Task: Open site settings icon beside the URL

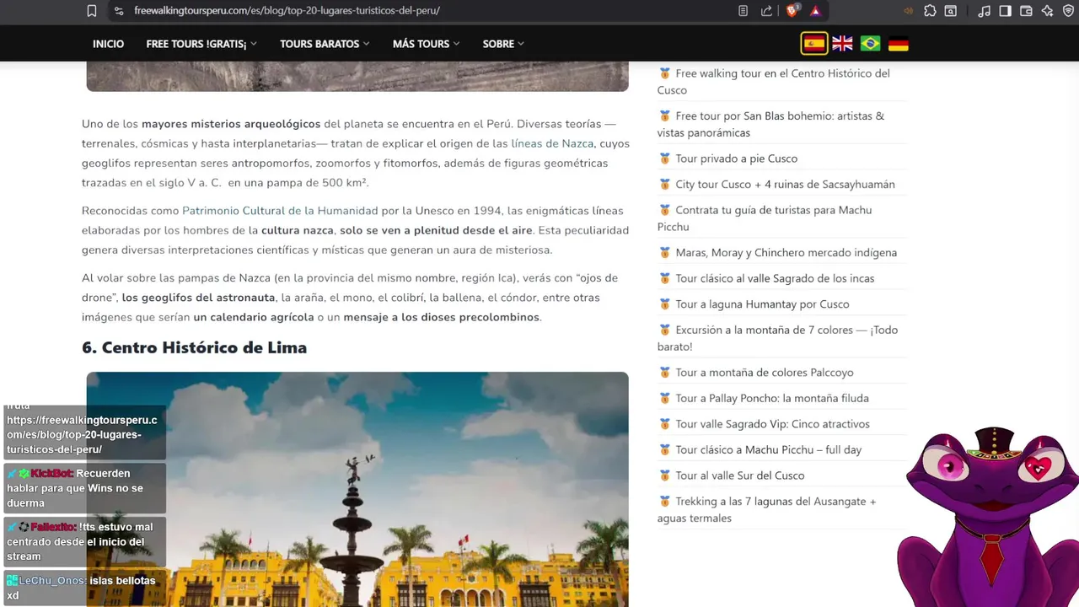Action: [119, 11]
